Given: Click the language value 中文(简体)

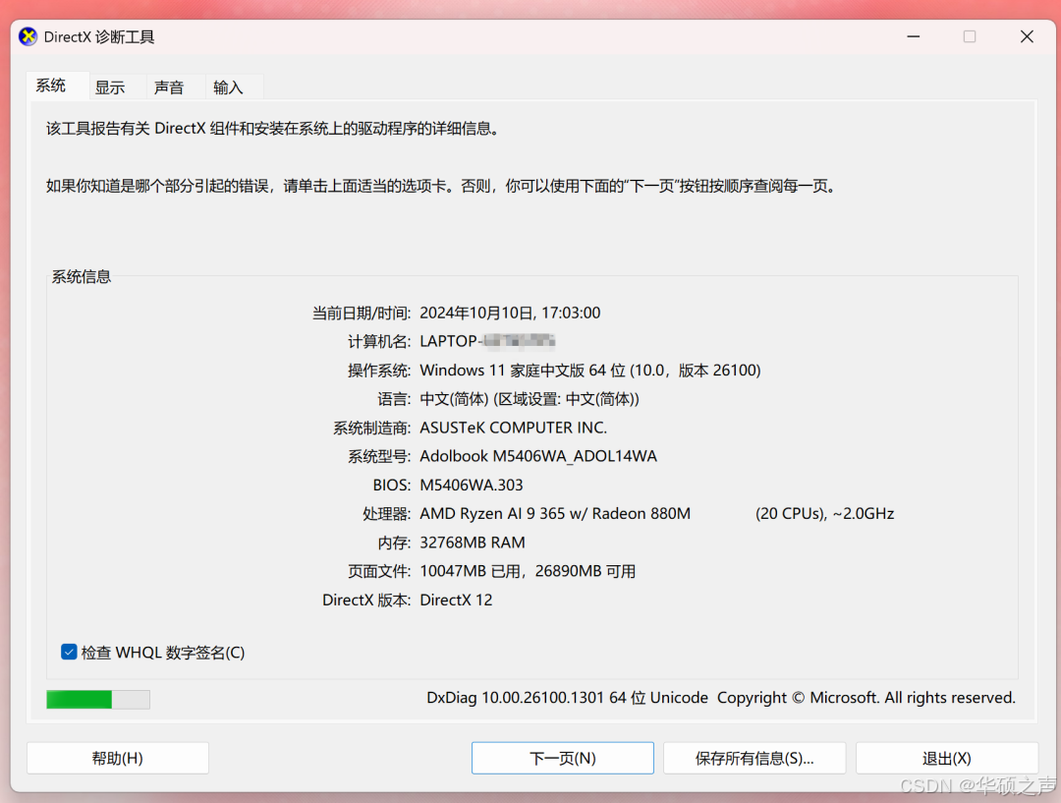Looking at the screenshot, I should tap(530, 399).
